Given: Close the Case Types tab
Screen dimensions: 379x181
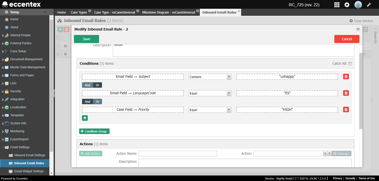Looking at the screenshot, I should (90, 11).
